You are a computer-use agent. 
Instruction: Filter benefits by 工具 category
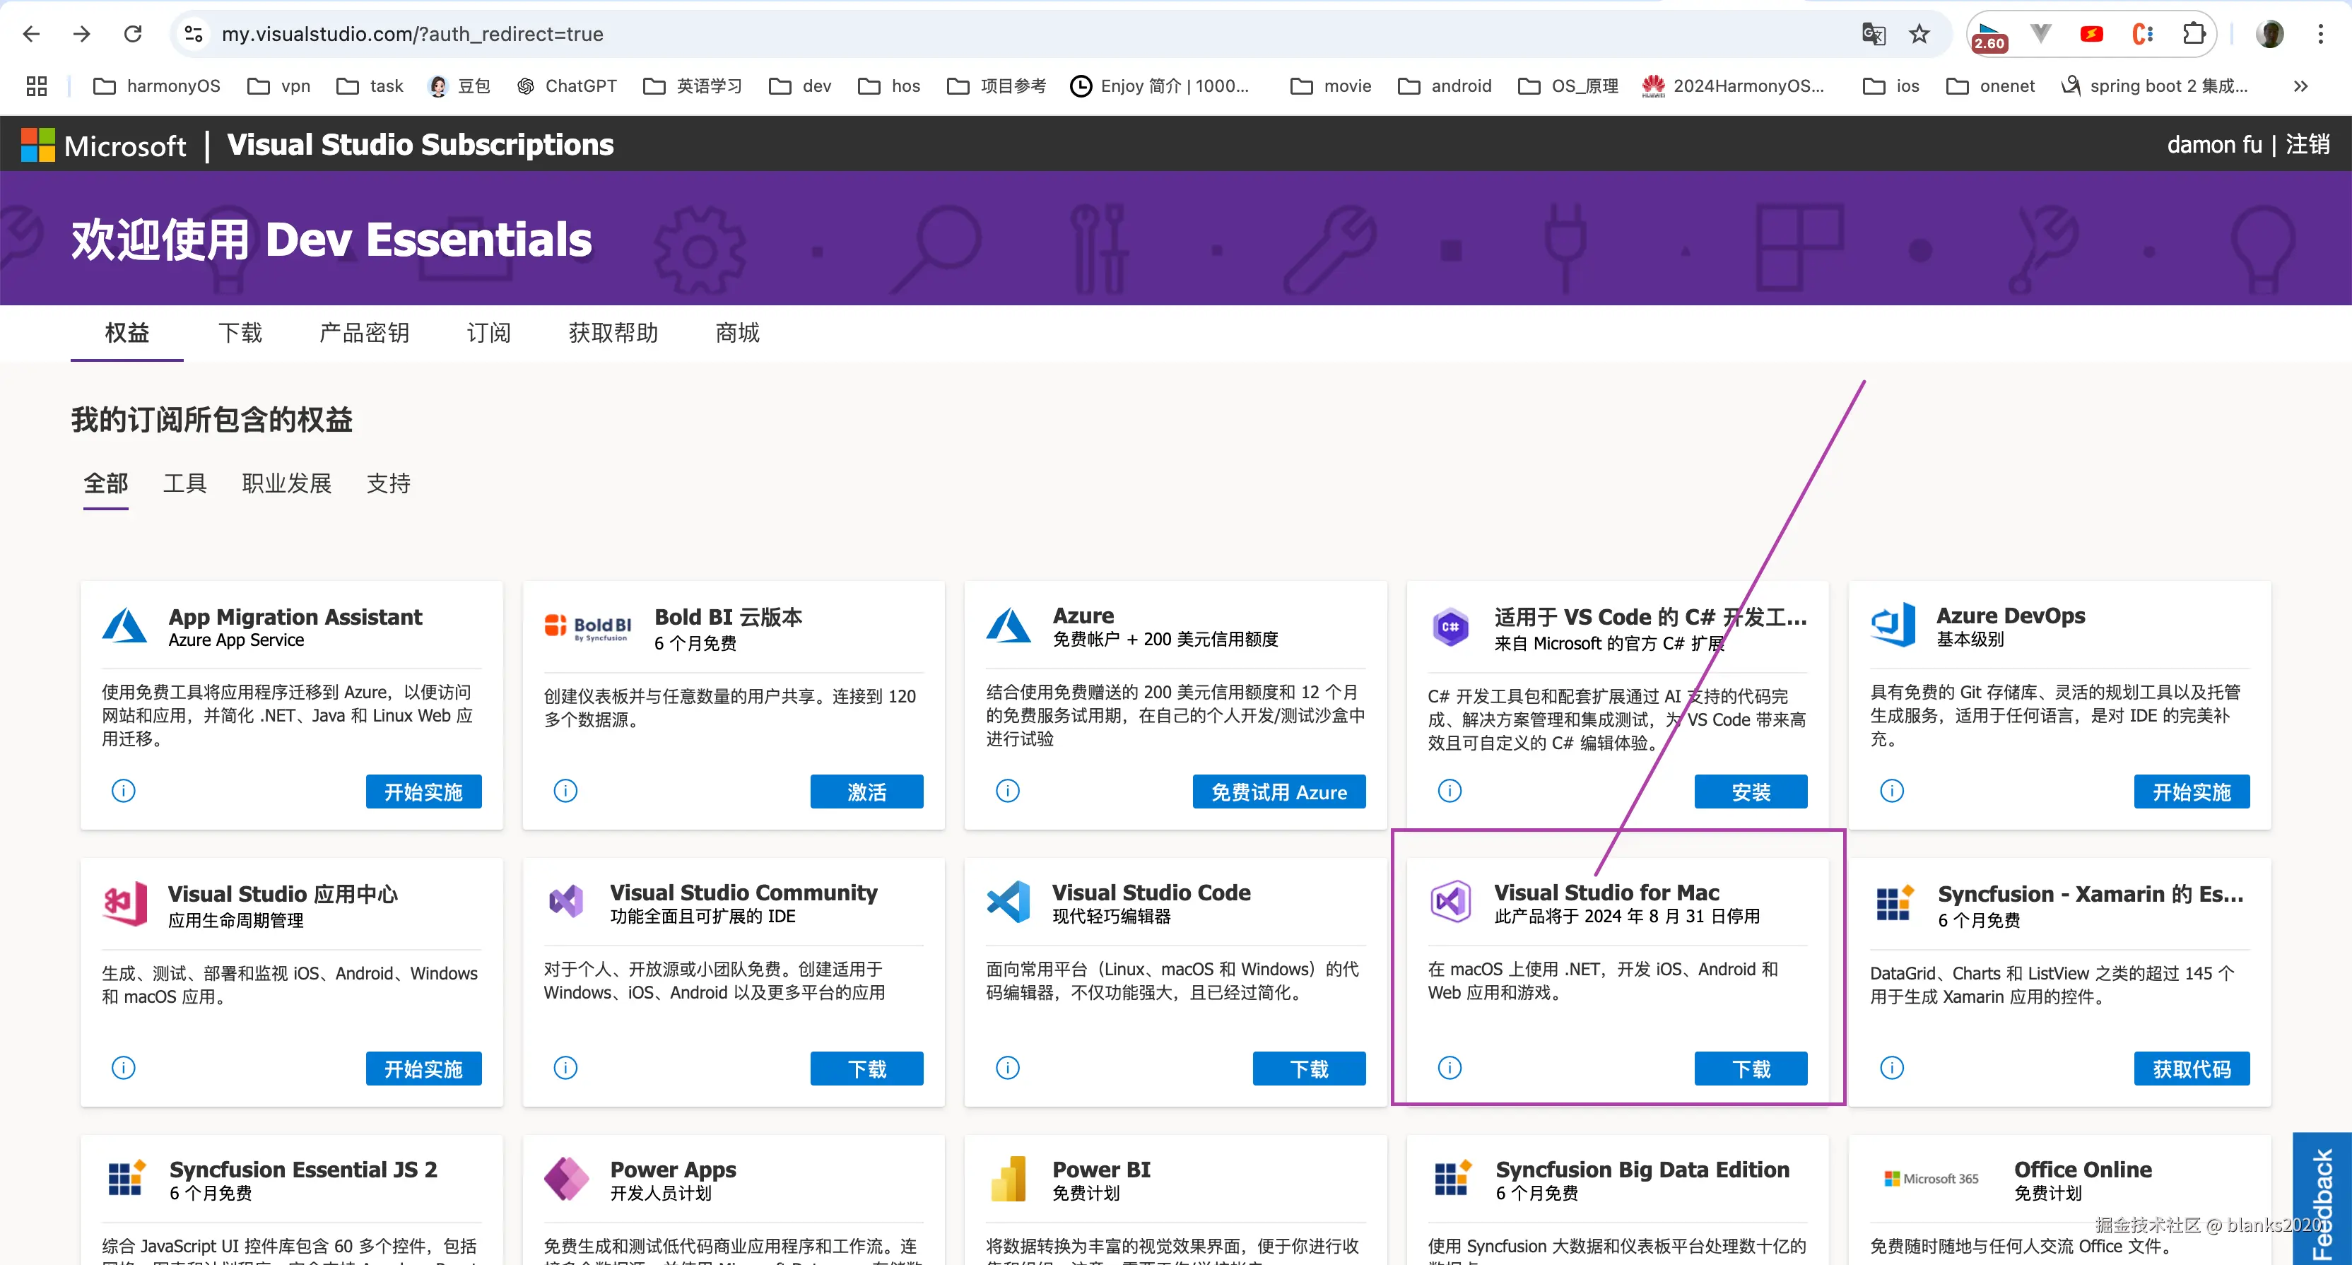[x=184, y=483]
